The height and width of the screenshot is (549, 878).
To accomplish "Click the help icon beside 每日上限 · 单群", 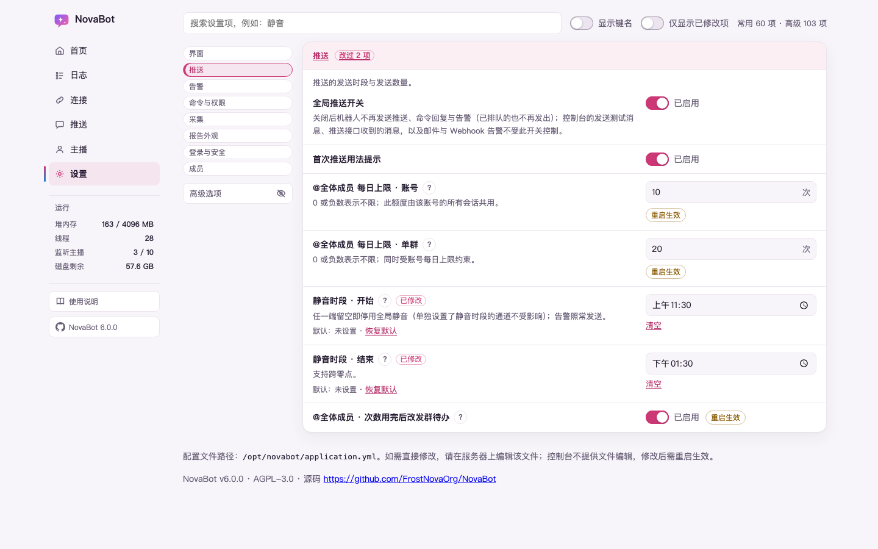I will click(429, 245).
